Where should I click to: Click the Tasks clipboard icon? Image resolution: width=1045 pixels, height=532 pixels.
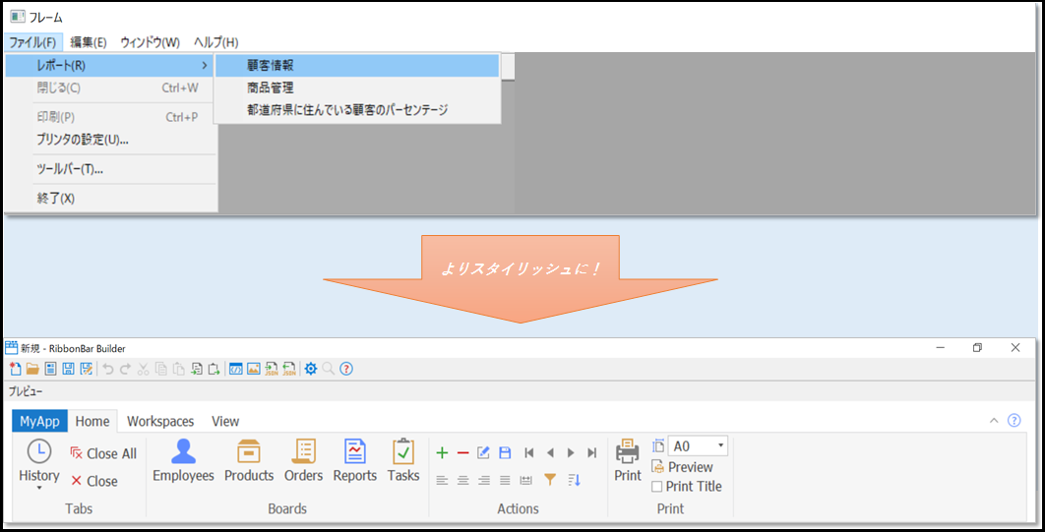[x=403, y=451]
